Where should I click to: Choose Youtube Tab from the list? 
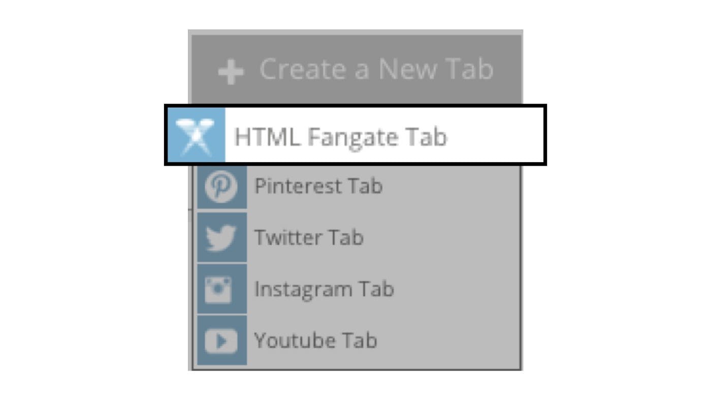[x=359, y=341]
